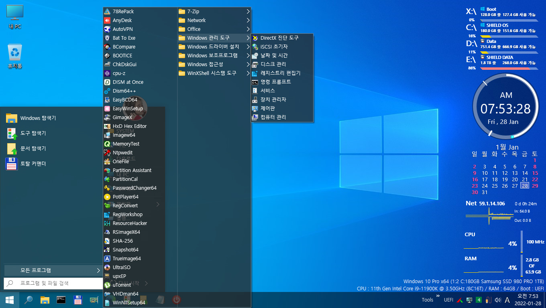
Task: Open command prompt from the taskbar
Action: coord(61,300)
